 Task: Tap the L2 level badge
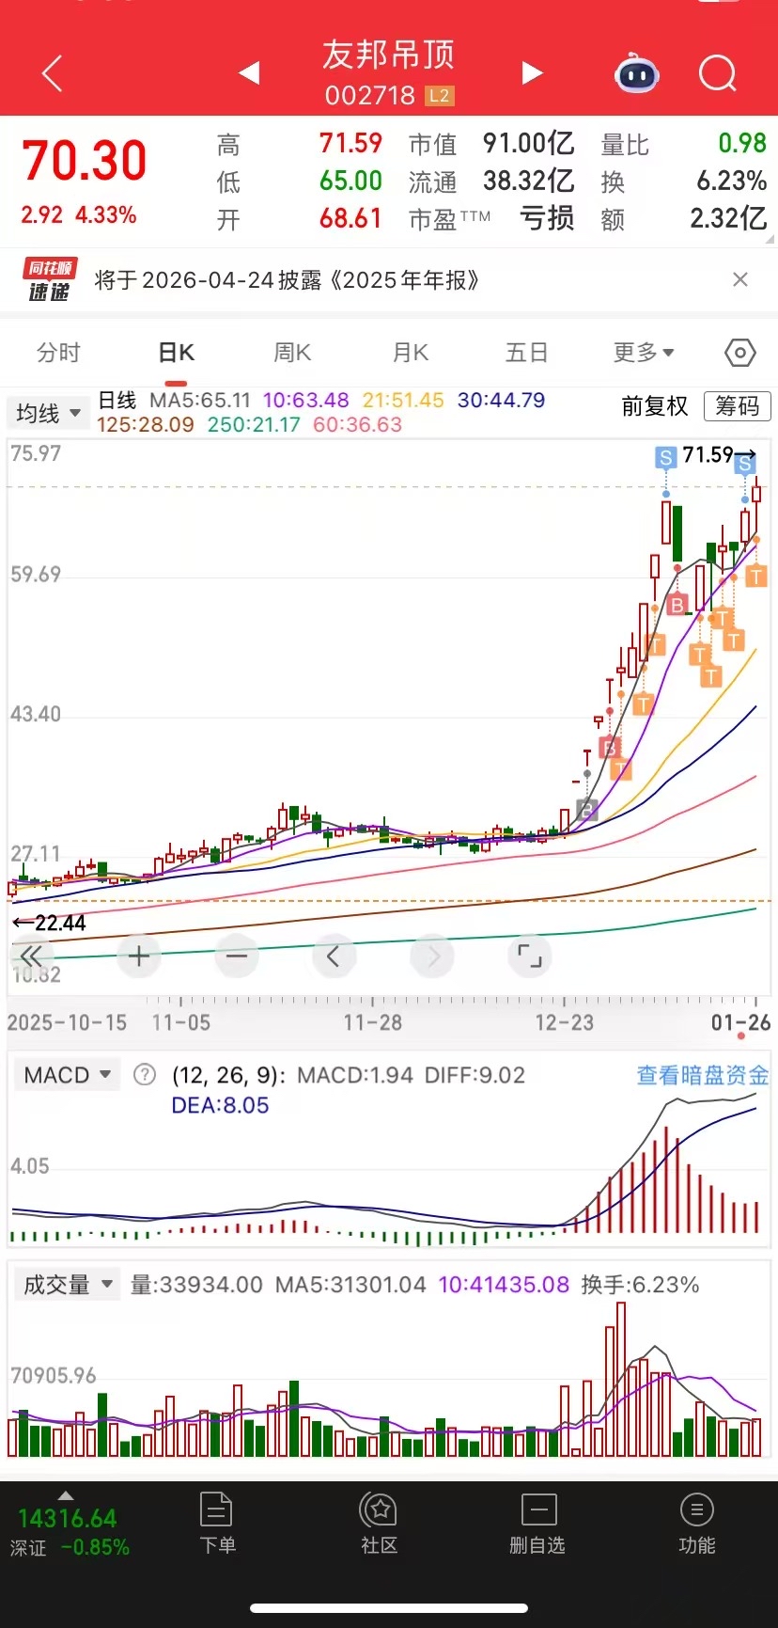(439, 96)
